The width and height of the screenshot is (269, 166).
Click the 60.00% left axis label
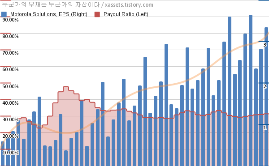point(10,70)
